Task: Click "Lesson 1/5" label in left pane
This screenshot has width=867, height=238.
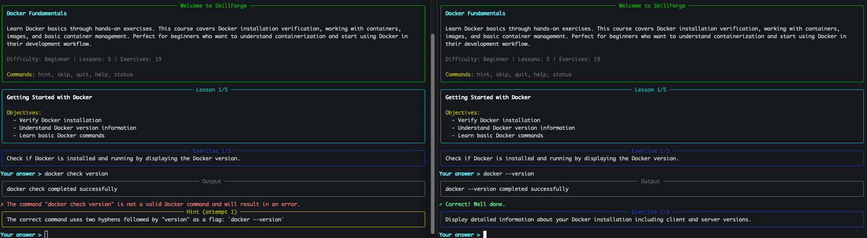Action: pos(212,90)
